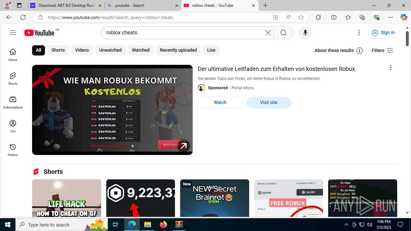Select the Live filter chip
The width and height of the screenshot is (411, 231).
click(211, 50)
